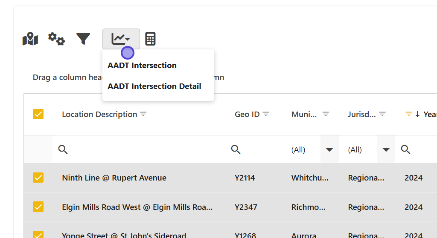
Task: Open the calculator icon
Action: coord(150,39)
